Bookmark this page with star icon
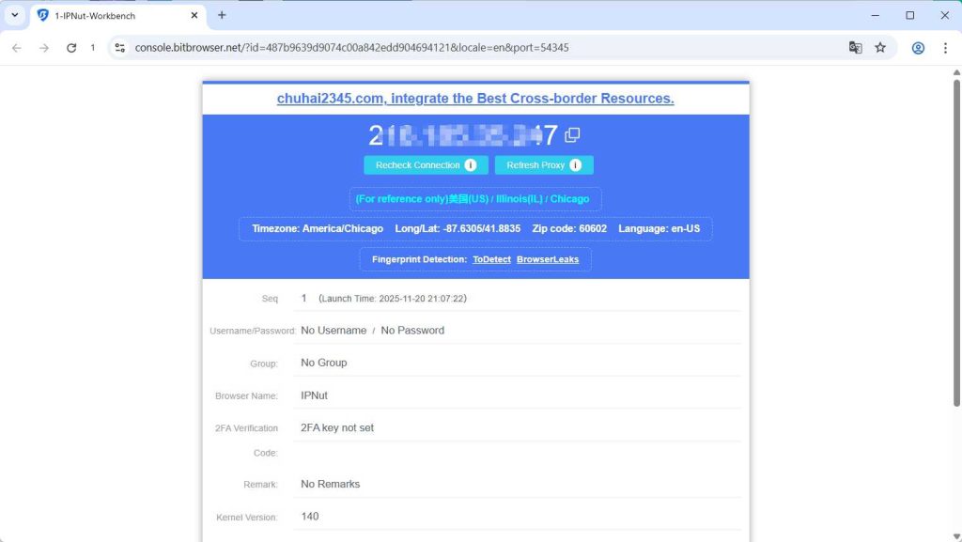Image resolution: width=962 pixels, height=542 pixels. [x=880, y=48]
